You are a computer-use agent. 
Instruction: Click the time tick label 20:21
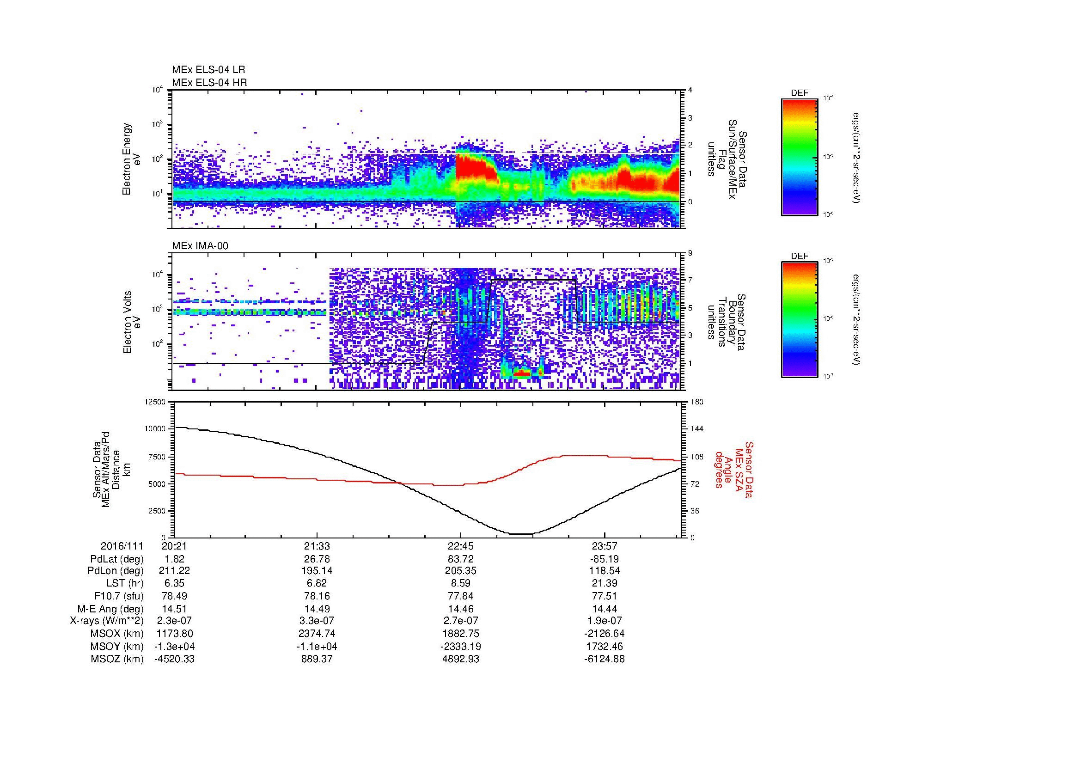[175, 546]
